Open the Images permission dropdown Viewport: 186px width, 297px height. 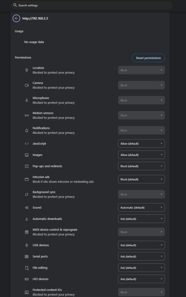(x=141, y=155)
